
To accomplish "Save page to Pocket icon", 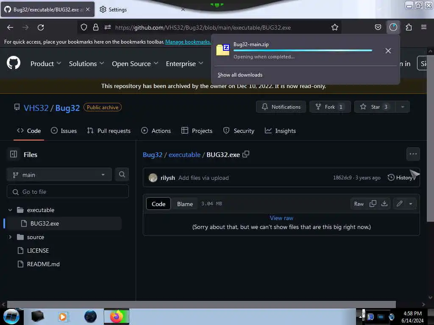I will tap(378, 27).
